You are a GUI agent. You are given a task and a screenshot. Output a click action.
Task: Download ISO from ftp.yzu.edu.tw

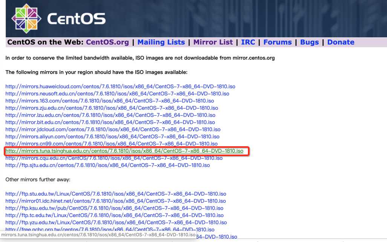click(x=116, y=222)
